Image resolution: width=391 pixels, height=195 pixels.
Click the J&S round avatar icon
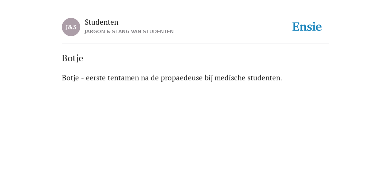71,27
